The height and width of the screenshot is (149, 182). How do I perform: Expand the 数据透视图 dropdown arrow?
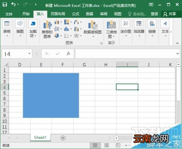pos(93,36)
